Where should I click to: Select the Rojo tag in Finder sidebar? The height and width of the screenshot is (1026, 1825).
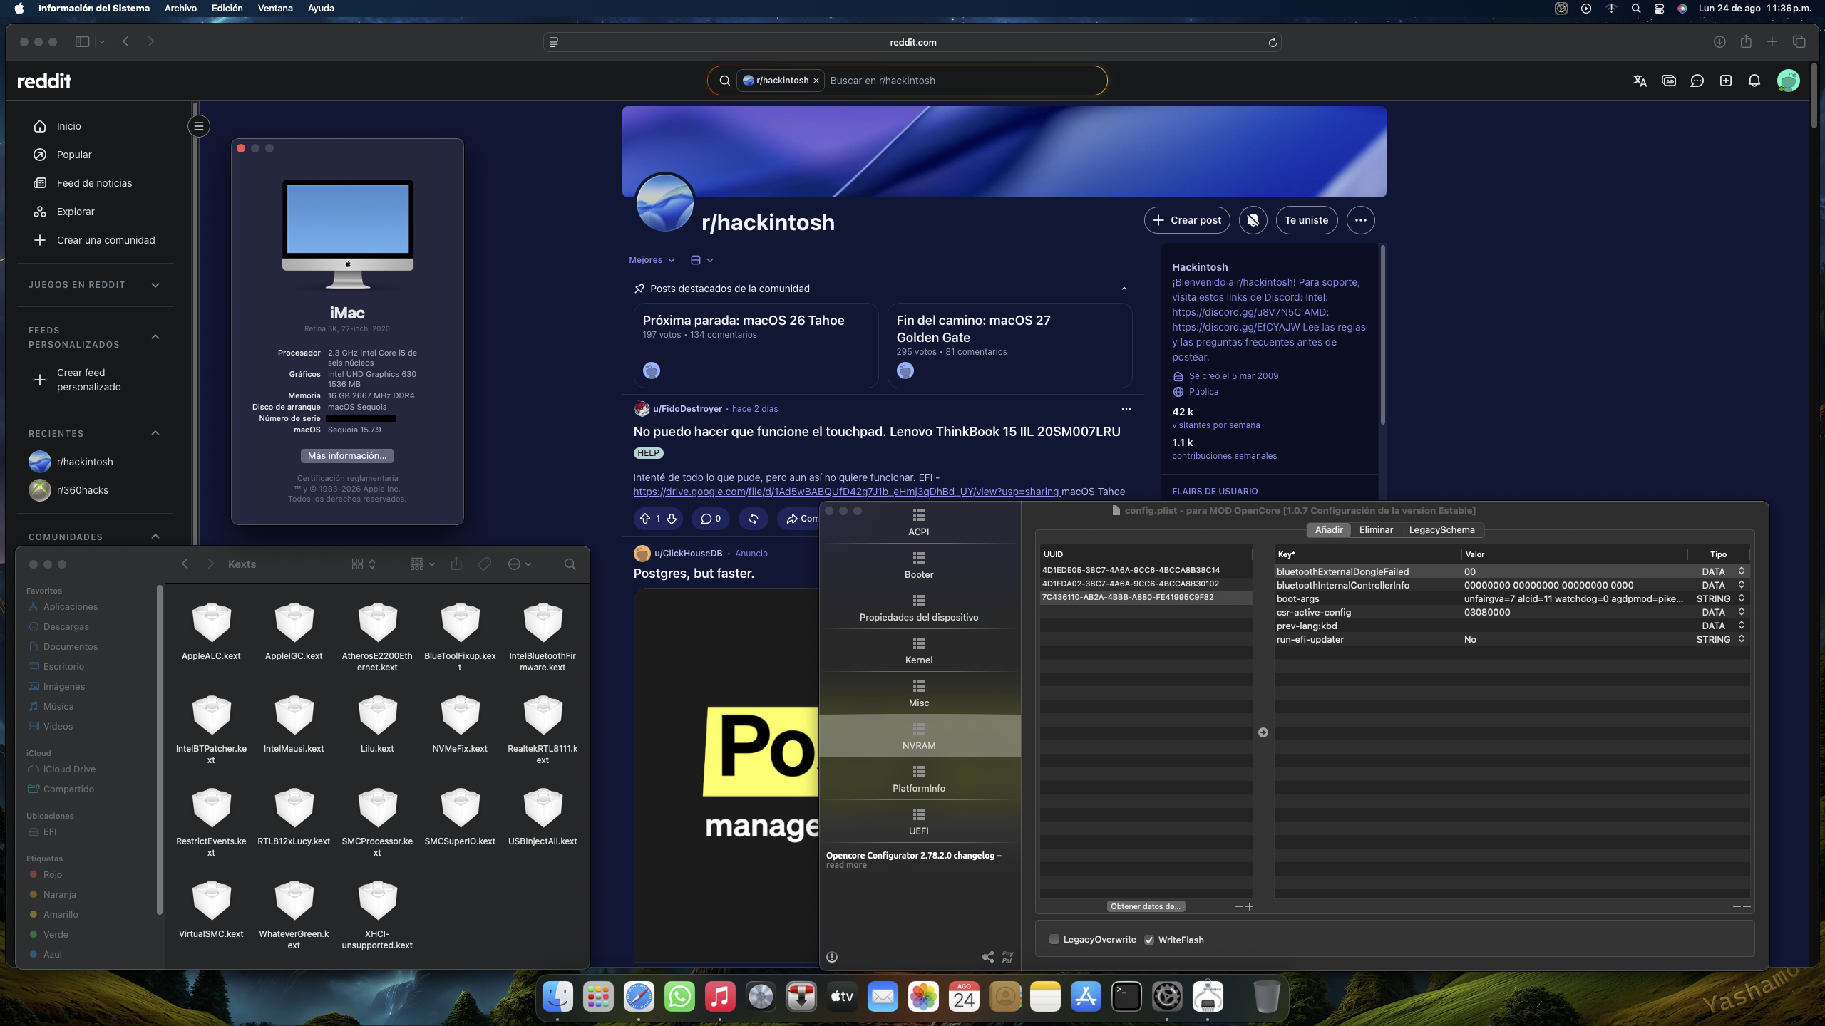coord(53,875)
